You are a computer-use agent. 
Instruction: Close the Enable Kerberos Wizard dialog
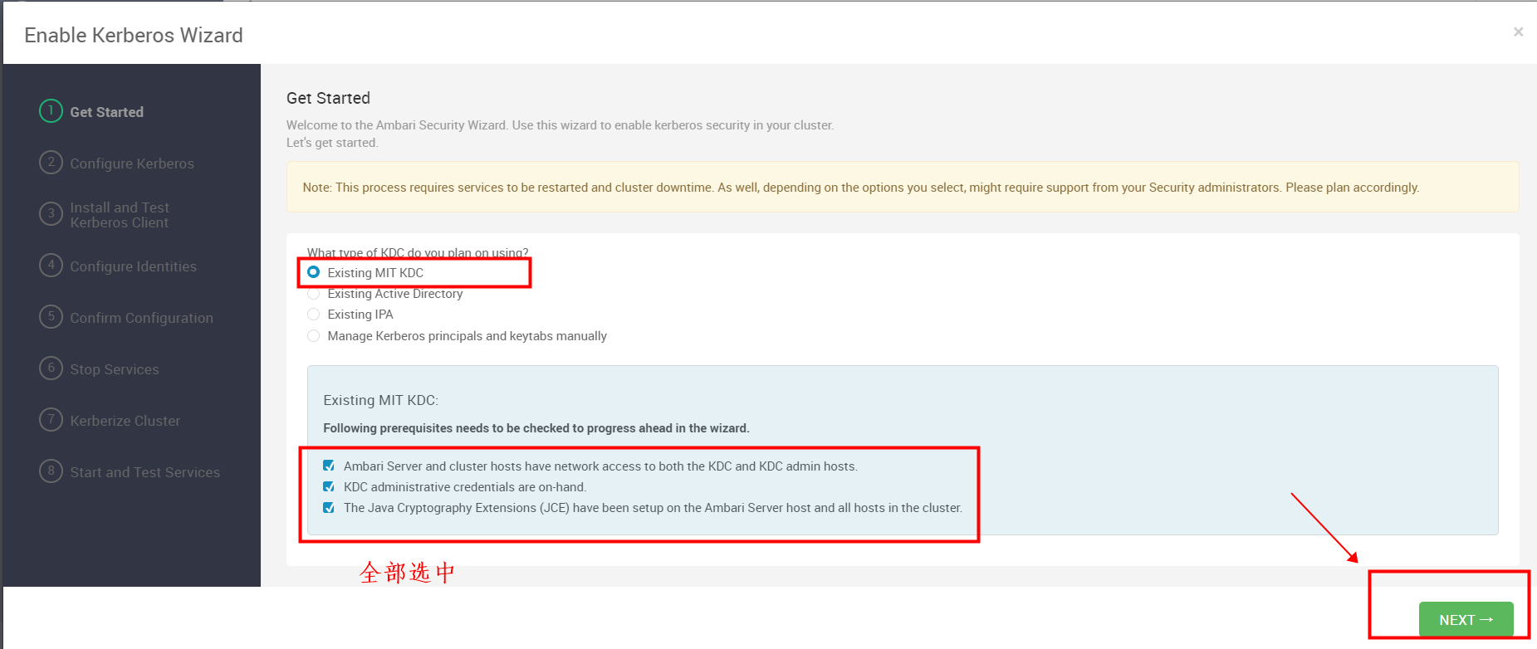point(1518,32)
